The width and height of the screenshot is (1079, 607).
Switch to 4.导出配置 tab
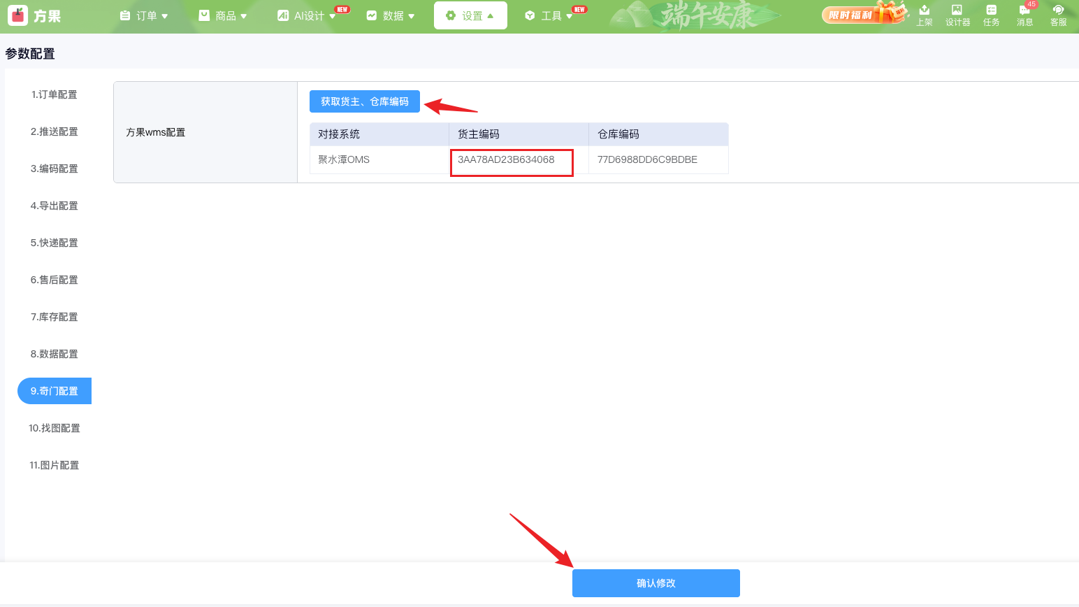coord(55,206)
